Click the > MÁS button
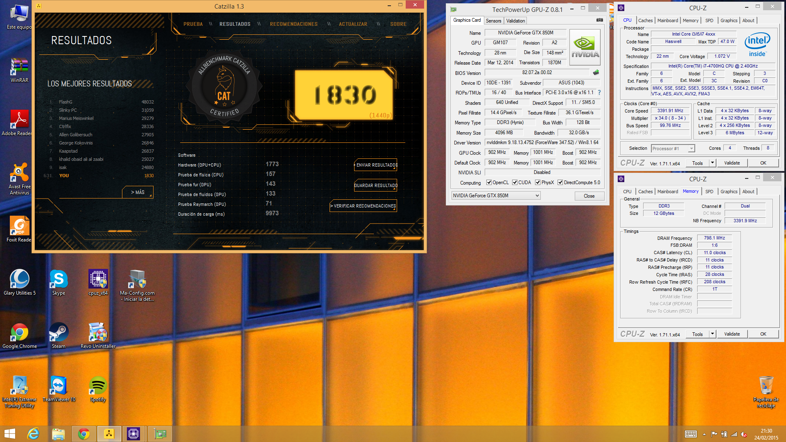The image size is (786, 442). pyautogui.click(x=138, y=192)
